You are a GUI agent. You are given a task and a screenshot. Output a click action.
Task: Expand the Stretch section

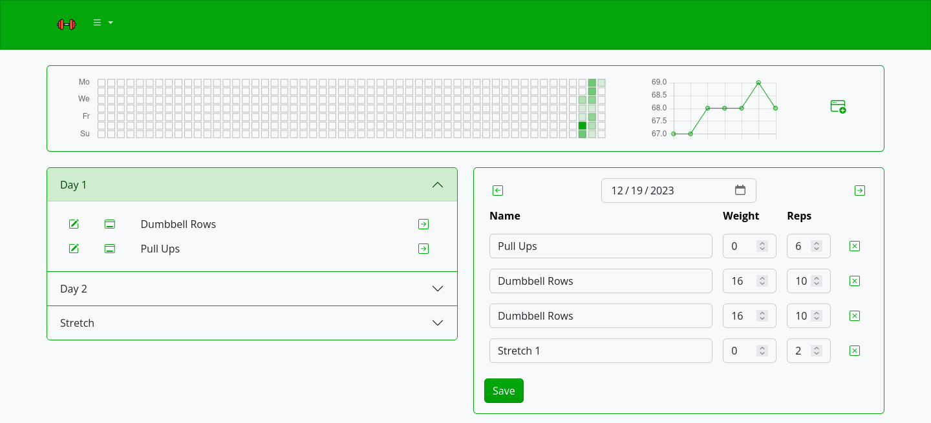click(x=252, y=323)
